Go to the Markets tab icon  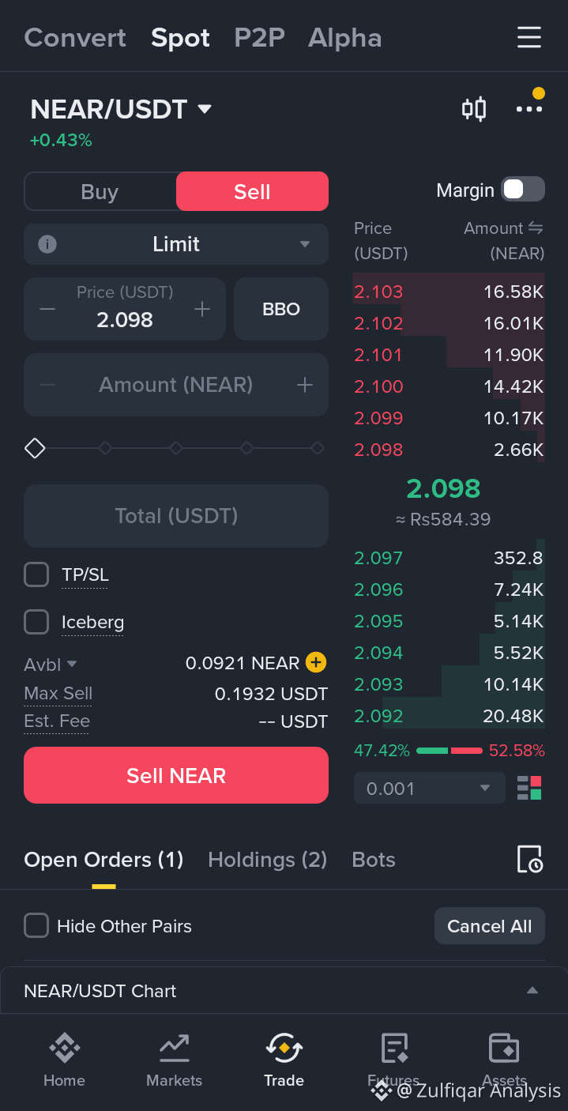click(x=174, y=1049)
